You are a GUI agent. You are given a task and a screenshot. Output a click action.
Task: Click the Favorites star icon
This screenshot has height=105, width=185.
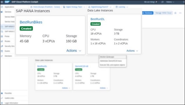coord(2,93)
